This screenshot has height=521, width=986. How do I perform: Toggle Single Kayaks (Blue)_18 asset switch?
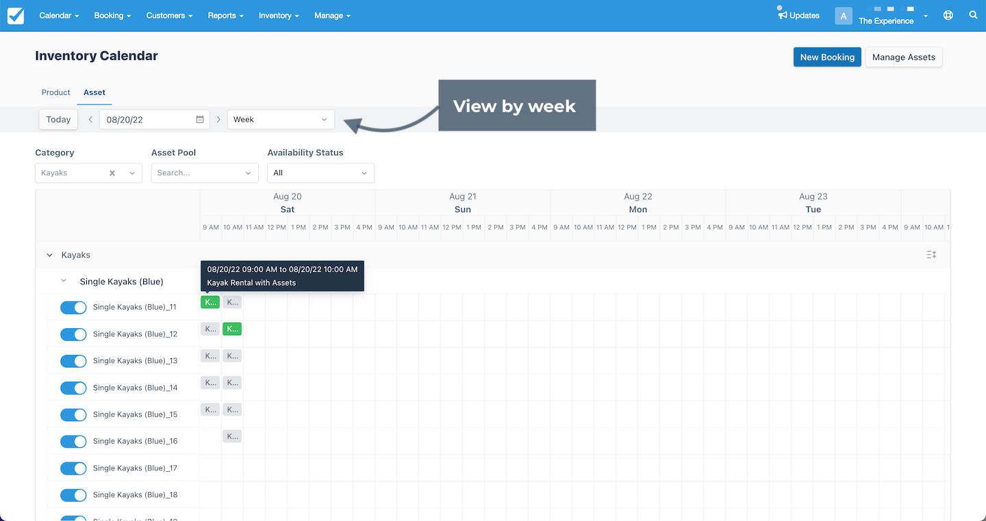(x=73, y=495)
